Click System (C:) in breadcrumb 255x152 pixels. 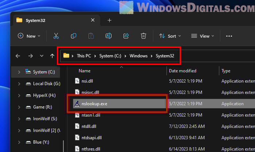coord(110,56)
